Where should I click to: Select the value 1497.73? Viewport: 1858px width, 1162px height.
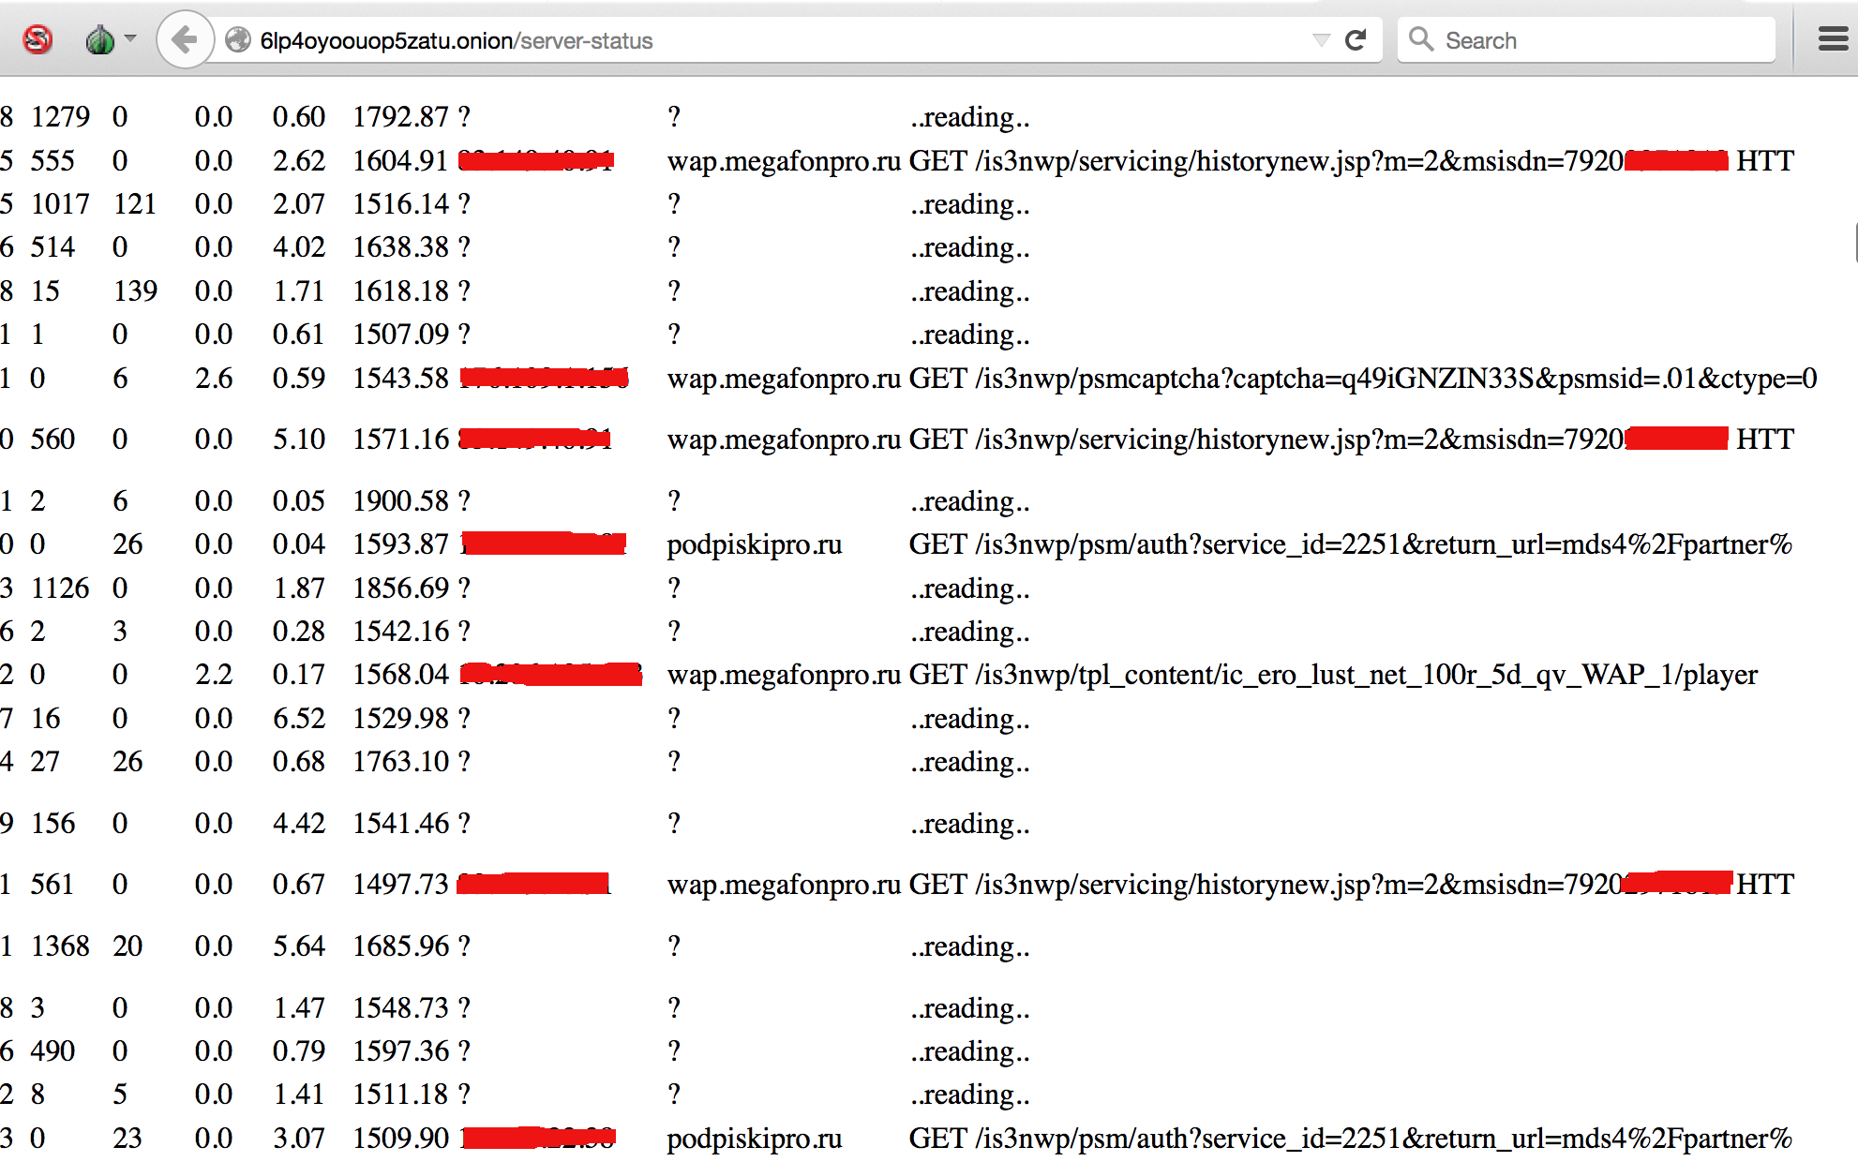click(400, 885)
